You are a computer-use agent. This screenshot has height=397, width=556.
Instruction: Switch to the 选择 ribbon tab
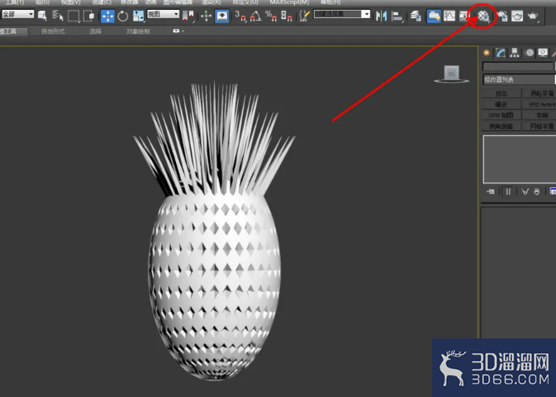95,31
